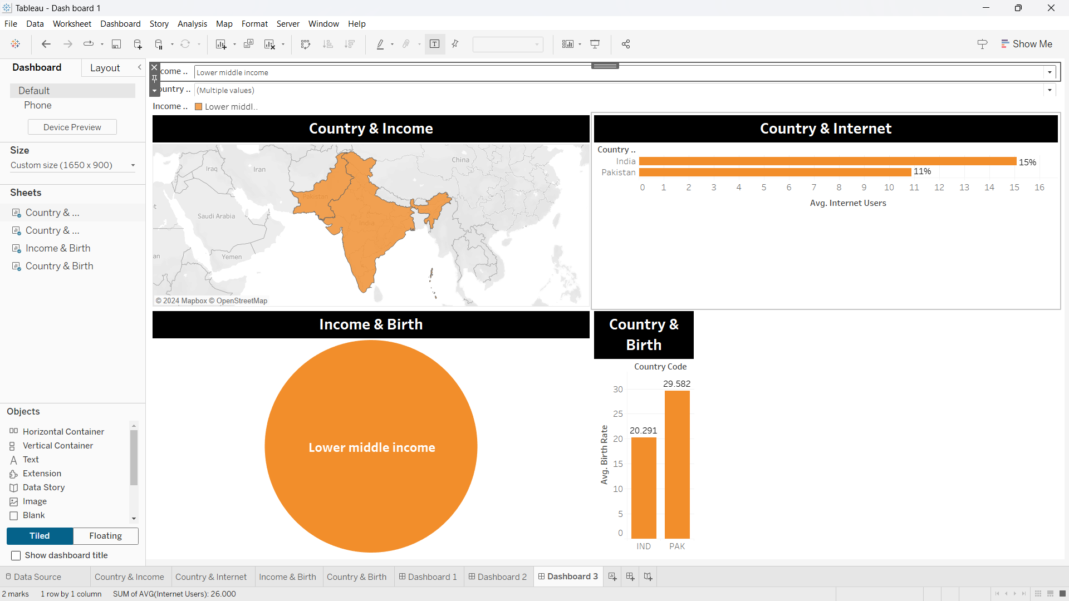The image size is (1069, 601).
Task: Click the New Dashboard tab icon
Action: (630, 577)
